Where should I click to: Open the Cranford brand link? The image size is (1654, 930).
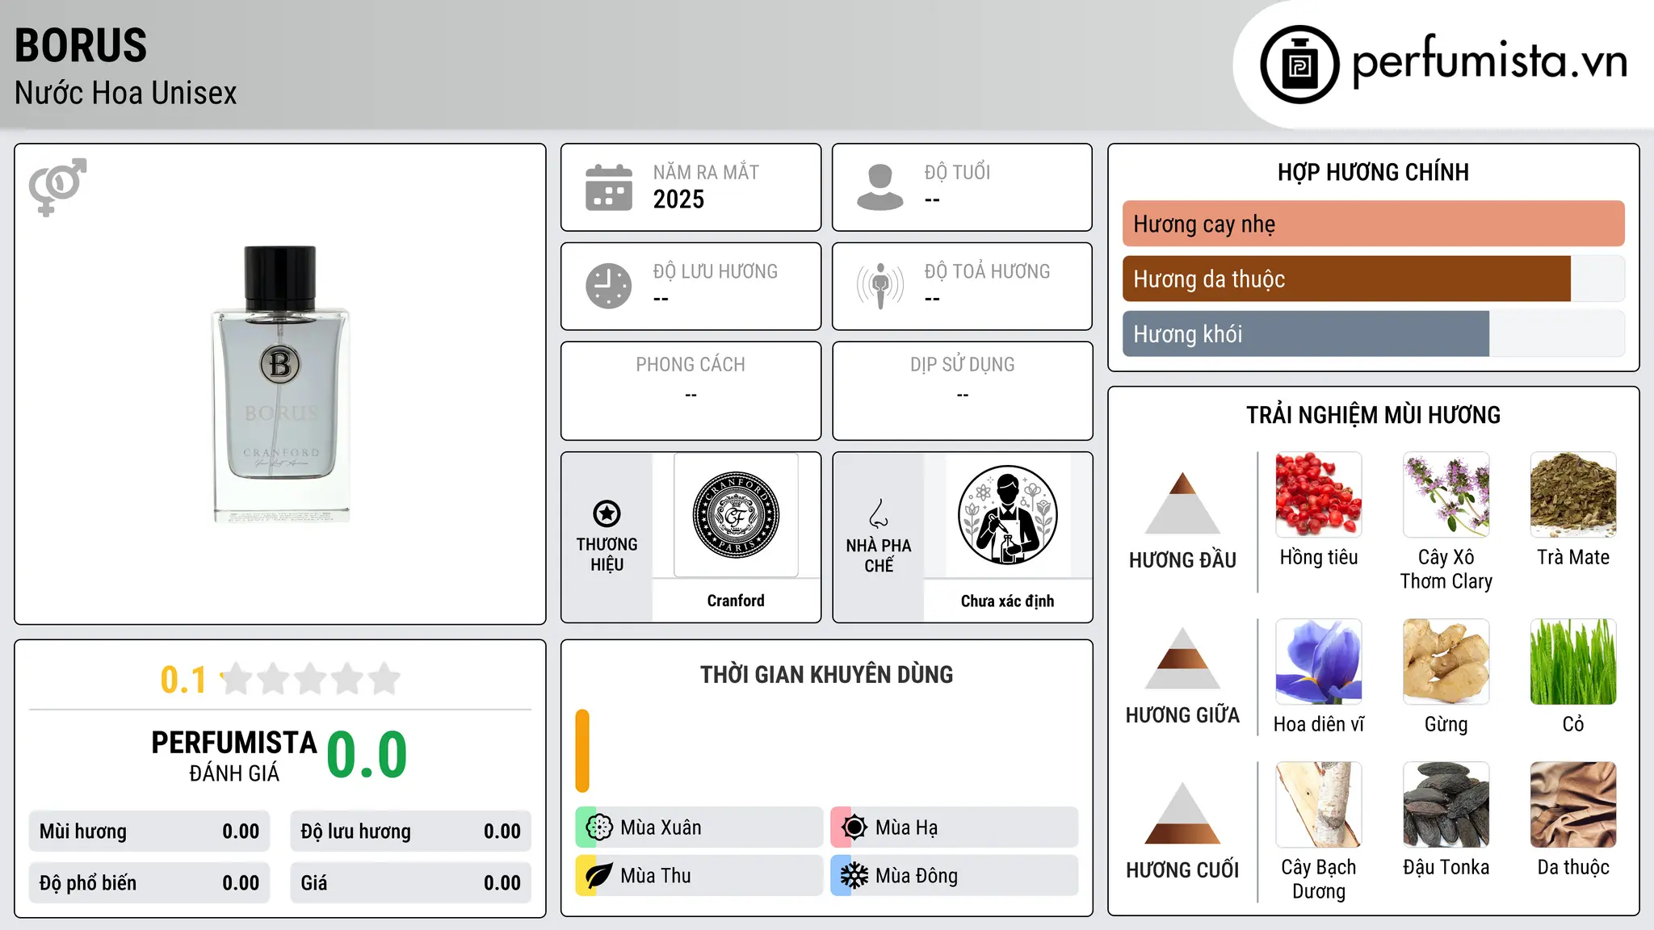736,601
